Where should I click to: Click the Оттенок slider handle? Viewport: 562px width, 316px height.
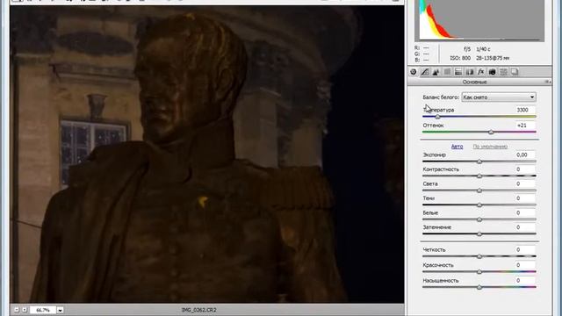pyautogui.click(x=491, y=133)
